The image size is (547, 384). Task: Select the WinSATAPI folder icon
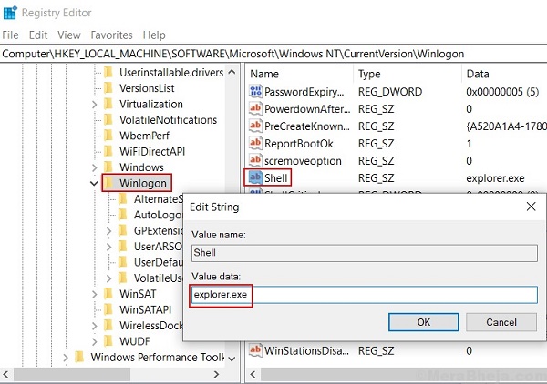[x=108, y=310]
